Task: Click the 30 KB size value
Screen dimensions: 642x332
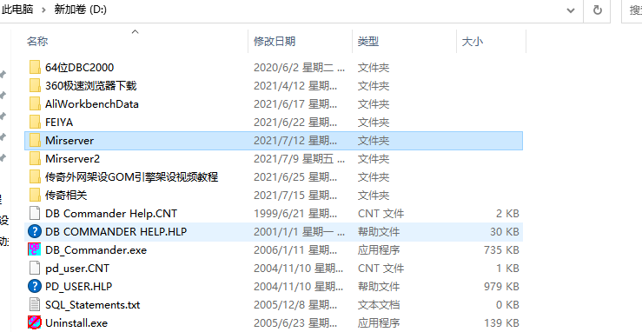Action: coord(505,232)
